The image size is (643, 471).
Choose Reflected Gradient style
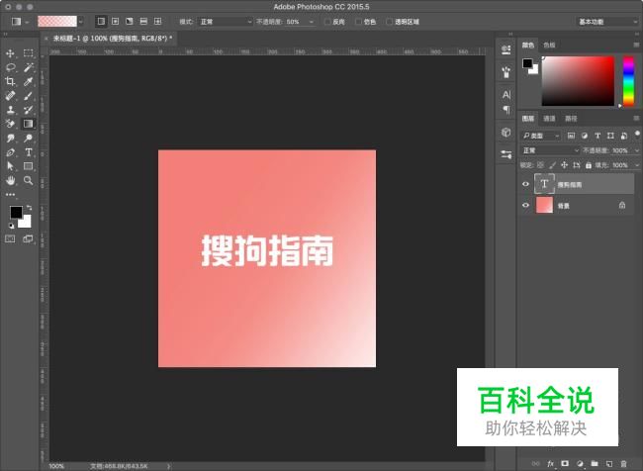tap(143, 22)
